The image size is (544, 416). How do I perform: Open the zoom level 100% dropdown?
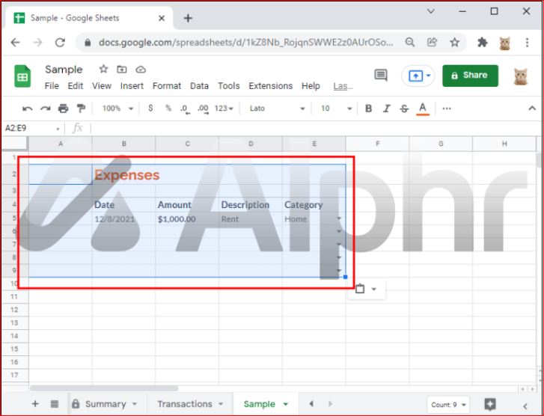pos(118,108)
